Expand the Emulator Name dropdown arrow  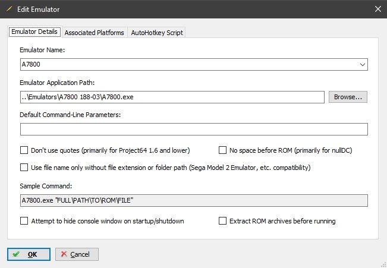point(362,65)
